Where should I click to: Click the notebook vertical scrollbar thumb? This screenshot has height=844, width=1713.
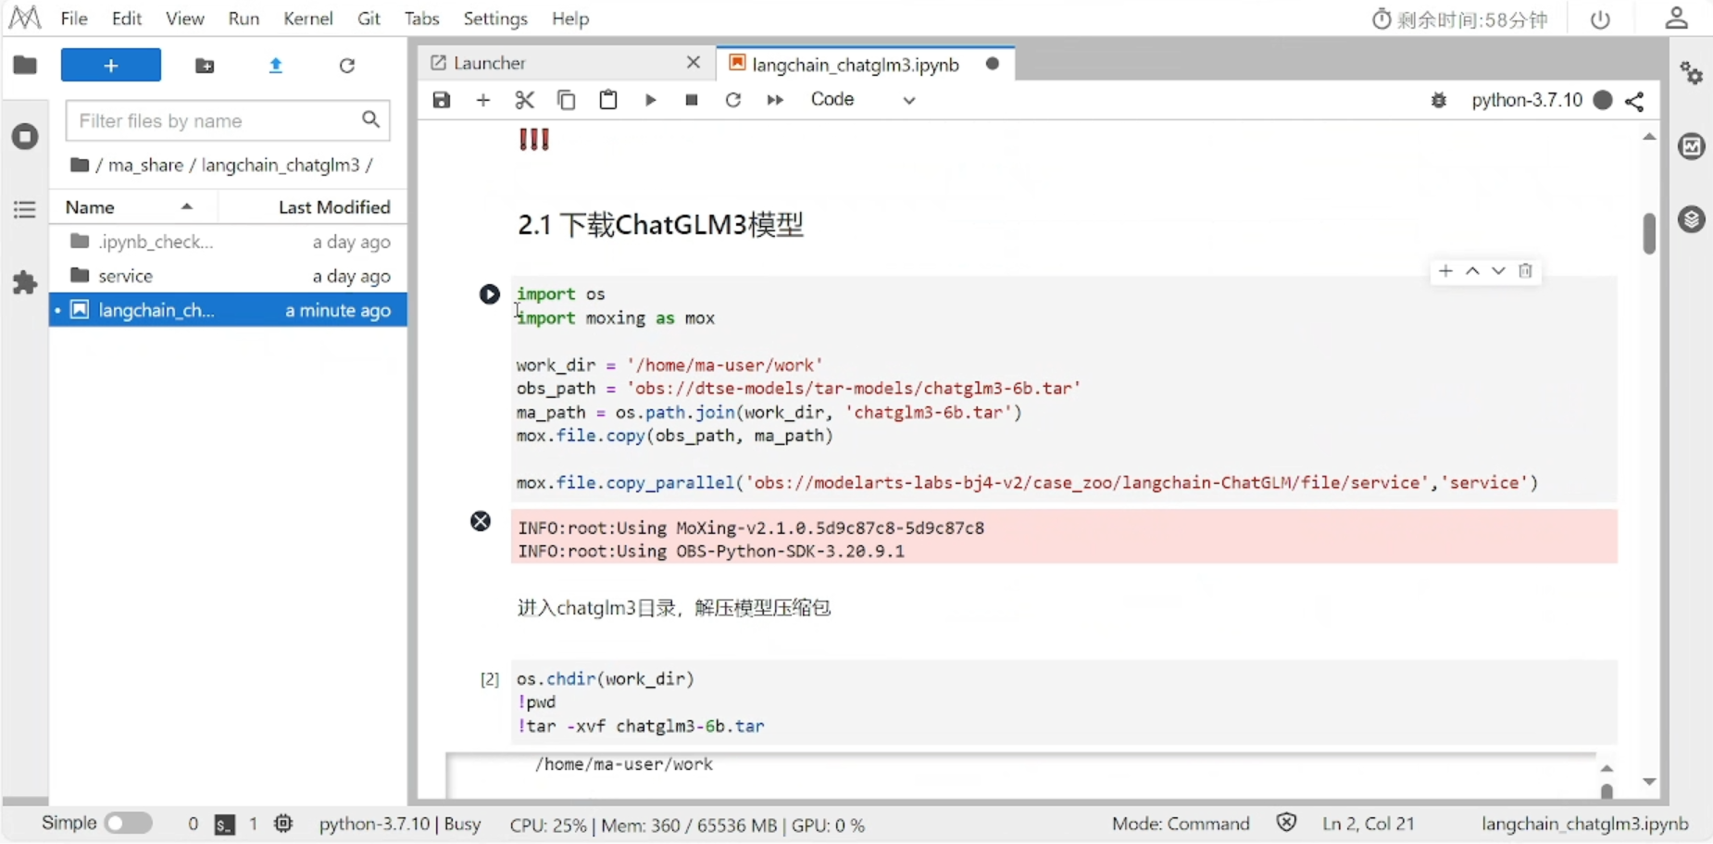(1649, 233)
